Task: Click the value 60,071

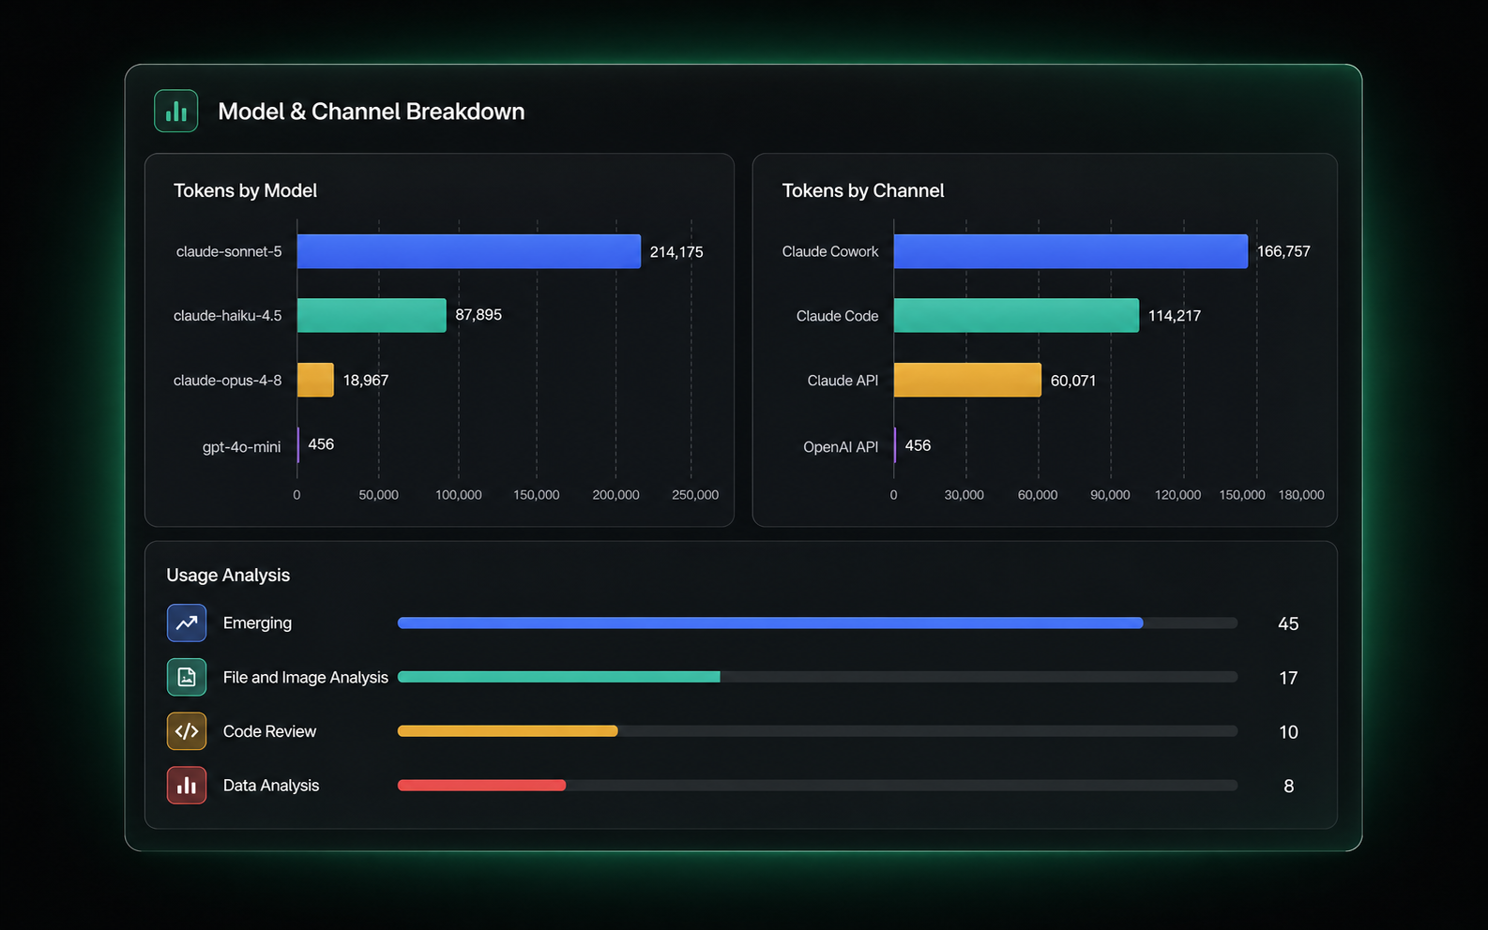Action: pos(1073,381)
